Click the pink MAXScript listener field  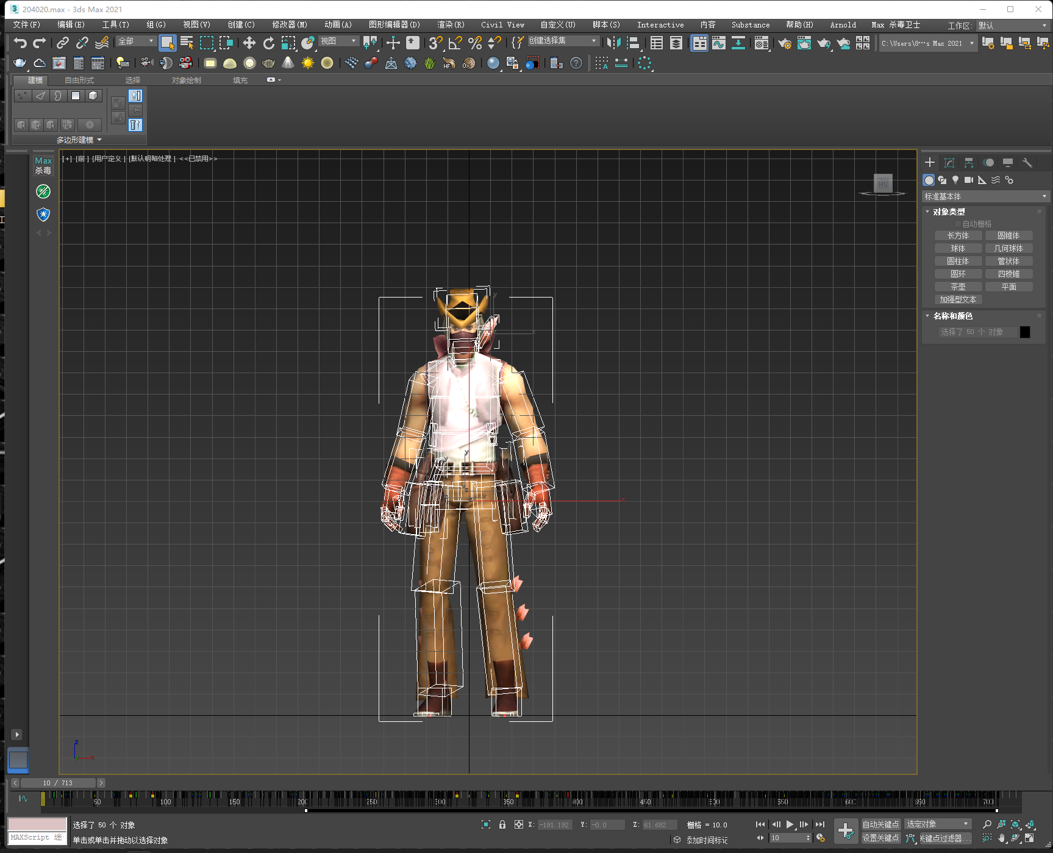37,824
